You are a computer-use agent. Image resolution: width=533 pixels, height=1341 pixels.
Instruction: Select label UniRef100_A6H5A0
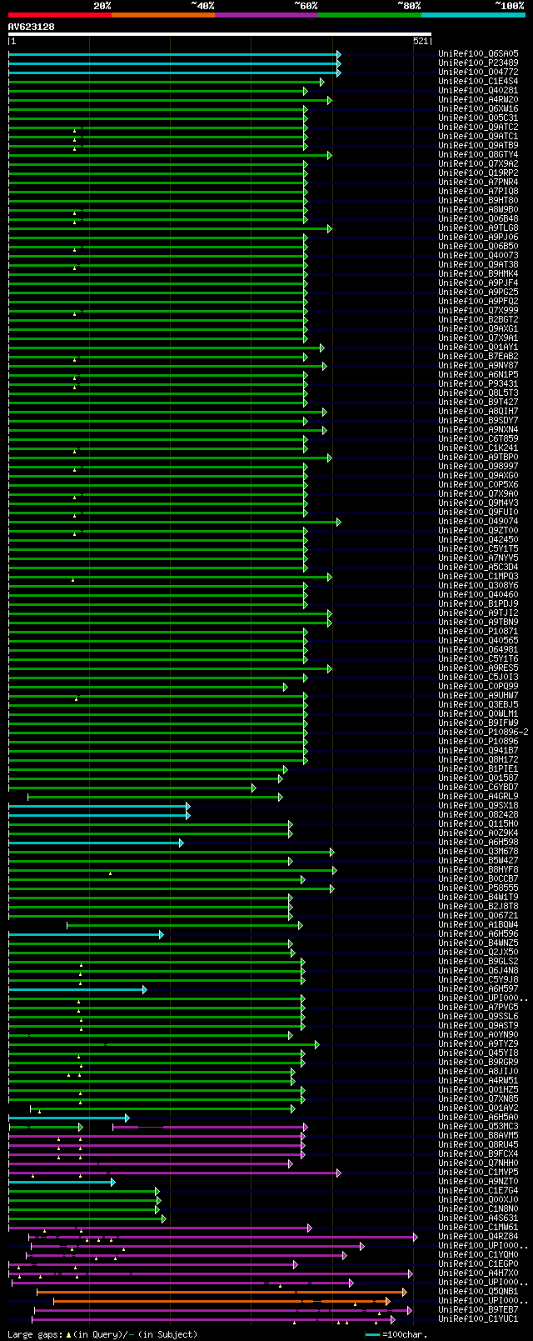[x=478, y=1118]
